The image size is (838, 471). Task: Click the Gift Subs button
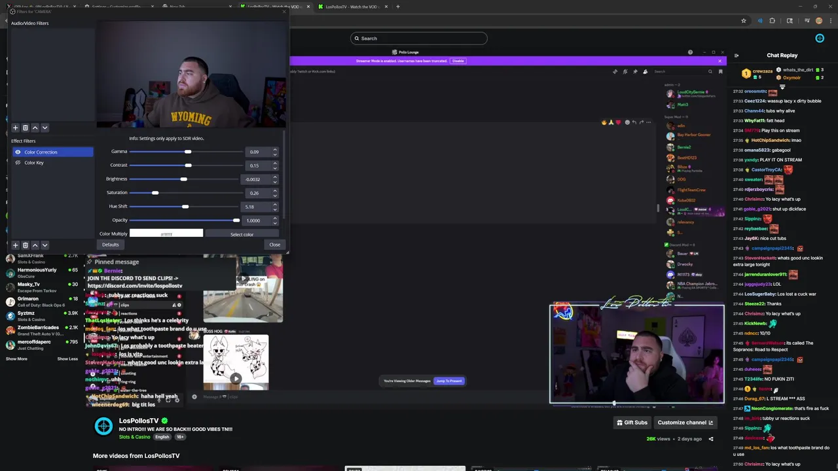[632, 423]
